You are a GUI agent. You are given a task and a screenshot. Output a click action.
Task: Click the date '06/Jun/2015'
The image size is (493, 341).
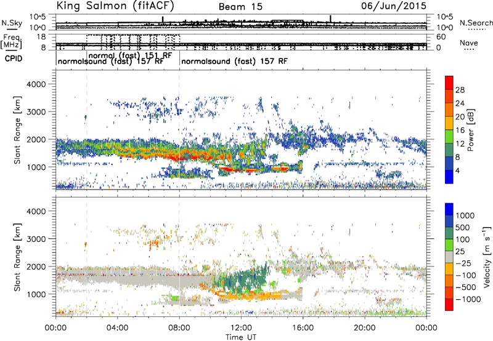click(x=394, y=6)
